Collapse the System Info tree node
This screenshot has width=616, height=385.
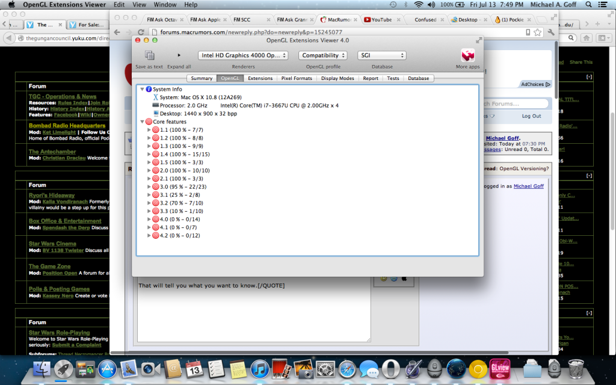tap(142, 89)
